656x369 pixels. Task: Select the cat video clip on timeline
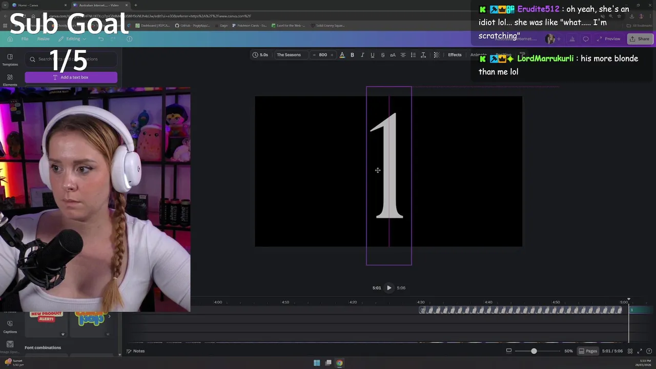coord(520,310)
